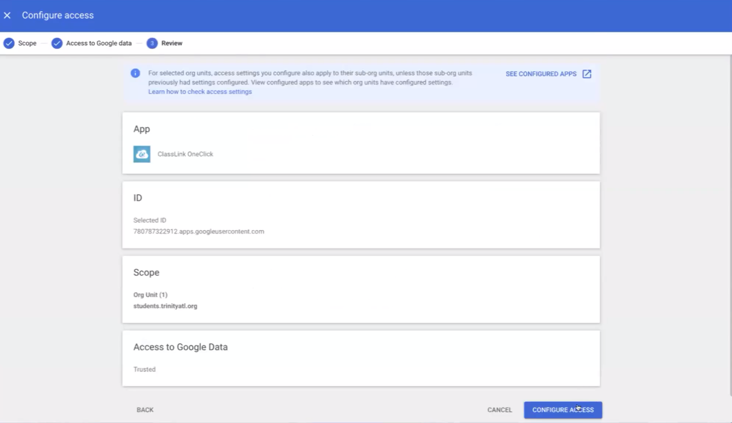Open See Configured Apps
Image resolution: width=732 pixels, height=423 pixels.
tap(541, 74)
